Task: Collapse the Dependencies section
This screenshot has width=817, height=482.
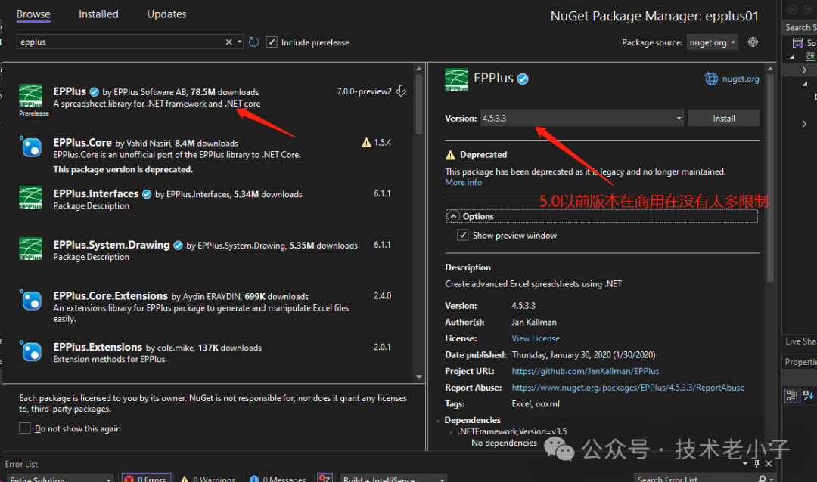Action: pyautogui.click(x=438, y=420)
